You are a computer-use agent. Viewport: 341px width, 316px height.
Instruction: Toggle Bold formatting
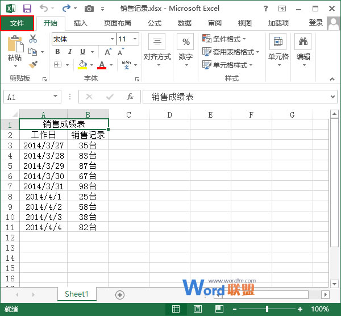pyautogui.click(x=57, y=52)
